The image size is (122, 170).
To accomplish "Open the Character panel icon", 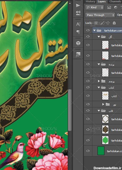I will (x=78, y=24).
